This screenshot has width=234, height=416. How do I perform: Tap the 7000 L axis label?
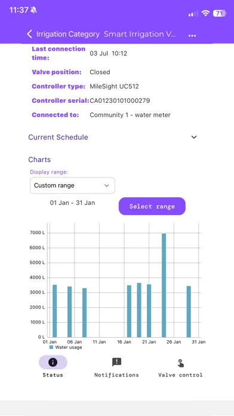click(x=38, y=233)
